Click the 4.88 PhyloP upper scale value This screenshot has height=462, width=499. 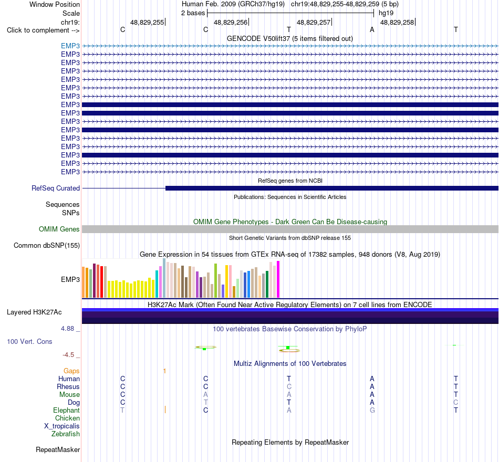coord(67,328)
